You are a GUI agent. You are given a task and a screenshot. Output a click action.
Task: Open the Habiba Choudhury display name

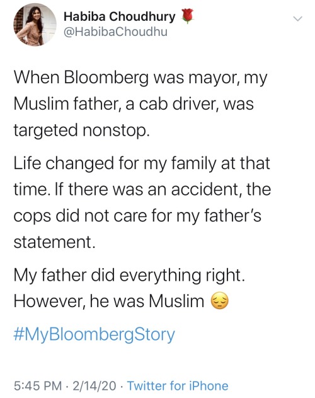(x=120, y=17)
